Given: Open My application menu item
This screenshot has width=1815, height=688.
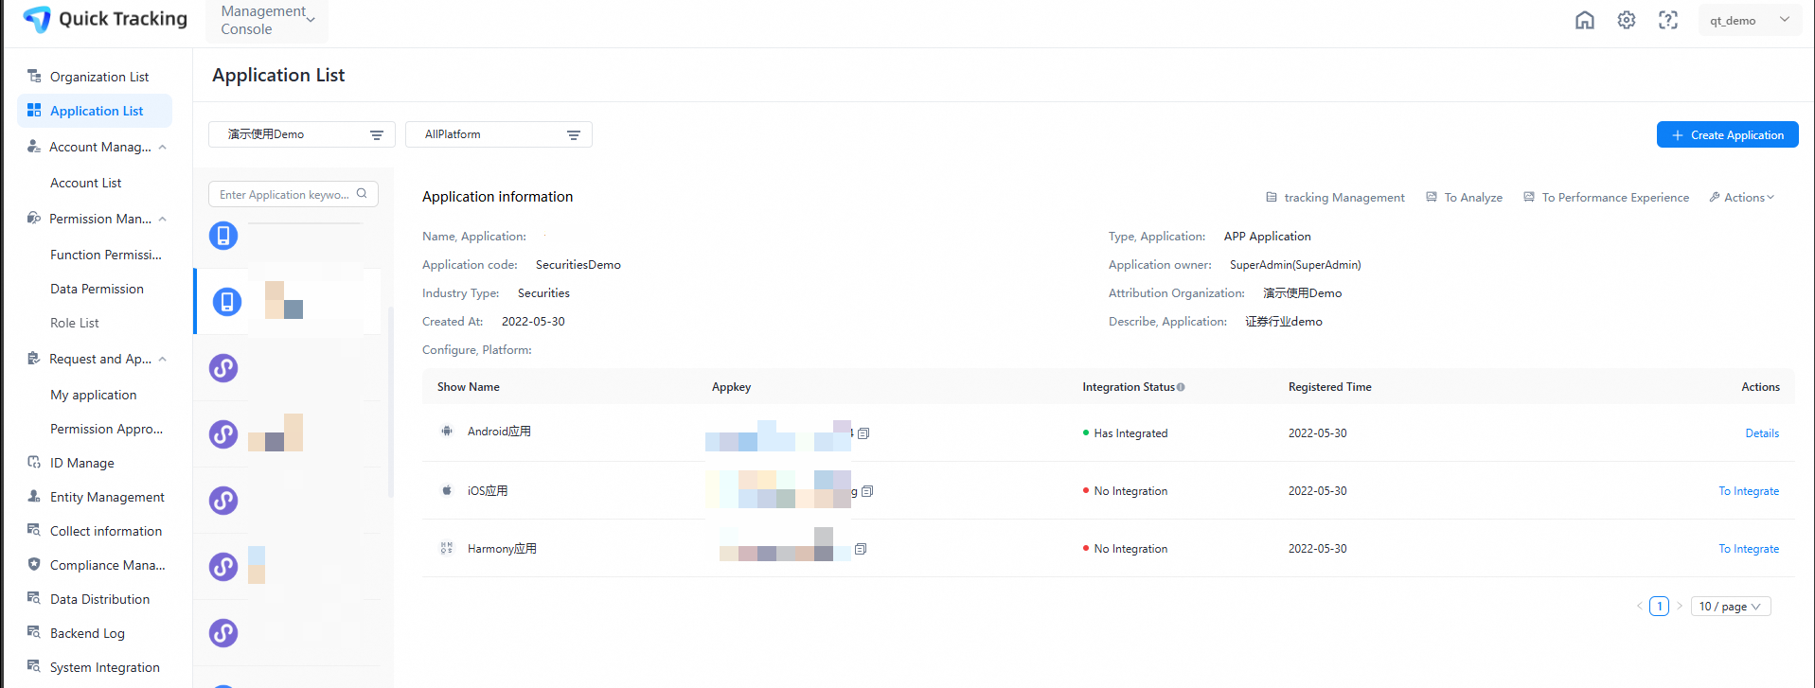Looking at the screenshot, I should click(x=95, y=395).
